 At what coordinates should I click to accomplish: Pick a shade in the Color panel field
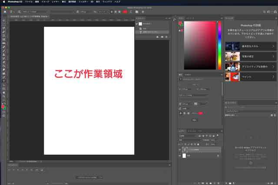[x=200, y=45]
